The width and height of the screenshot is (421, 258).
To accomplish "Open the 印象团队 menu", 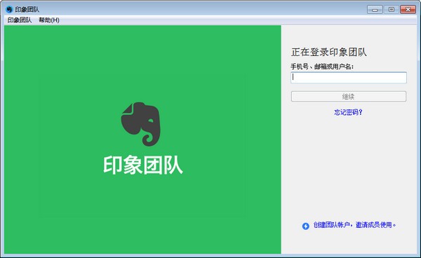I will pyautogui.click(x=20, y=20).
